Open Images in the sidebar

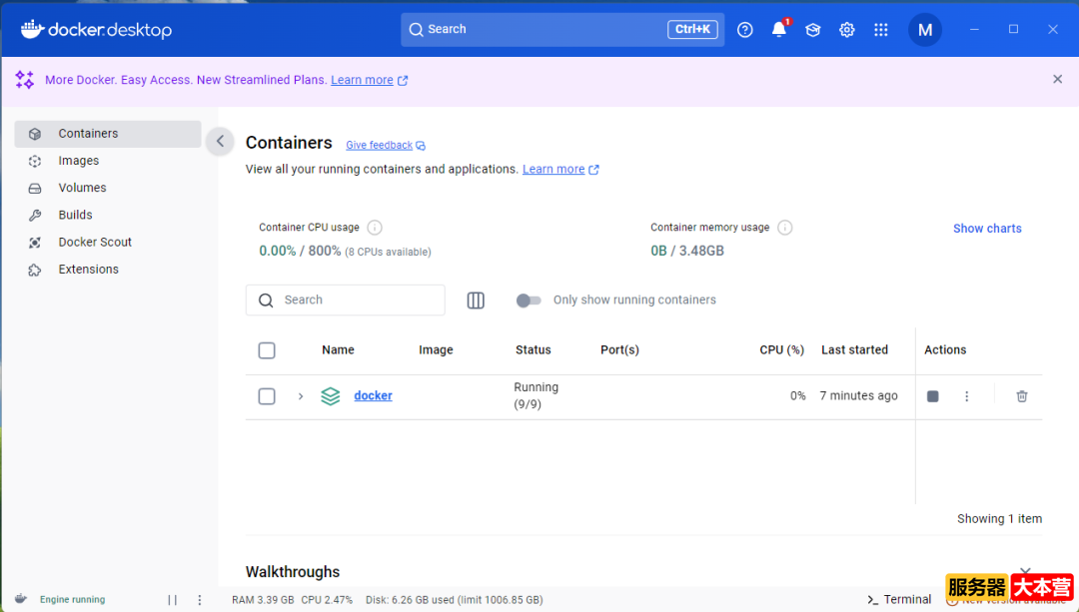tap(108, 160)
